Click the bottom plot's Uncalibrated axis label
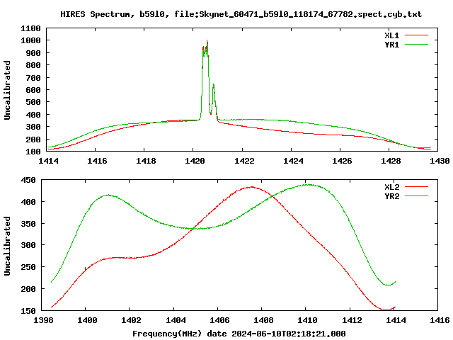The height and width of the screenshot is (340, 453). pyautogui.click(x=7, y=246)
